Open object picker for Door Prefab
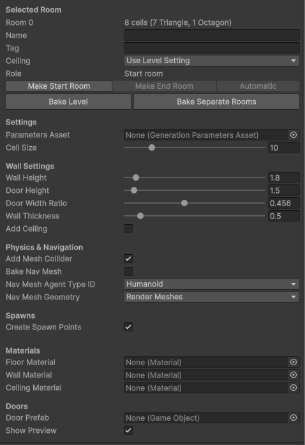 (294, 418)
